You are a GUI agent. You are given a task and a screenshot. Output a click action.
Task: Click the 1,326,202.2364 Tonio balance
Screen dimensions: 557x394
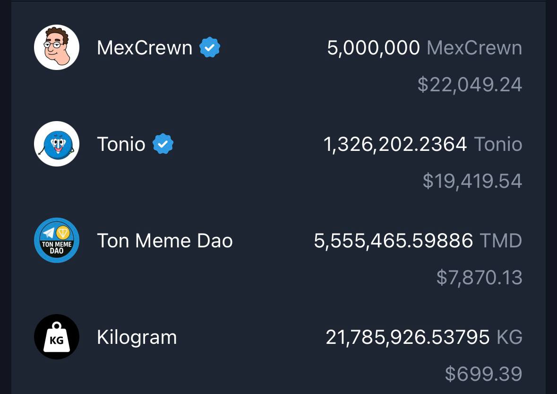pyautogui.click(x=423, y=144)
